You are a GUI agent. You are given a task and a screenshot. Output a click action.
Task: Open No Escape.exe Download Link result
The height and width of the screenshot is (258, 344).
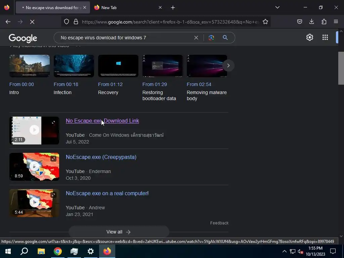[x=102, y=121]
